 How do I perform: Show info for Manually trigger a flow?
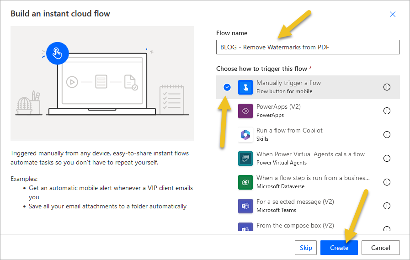coord(387,87)
